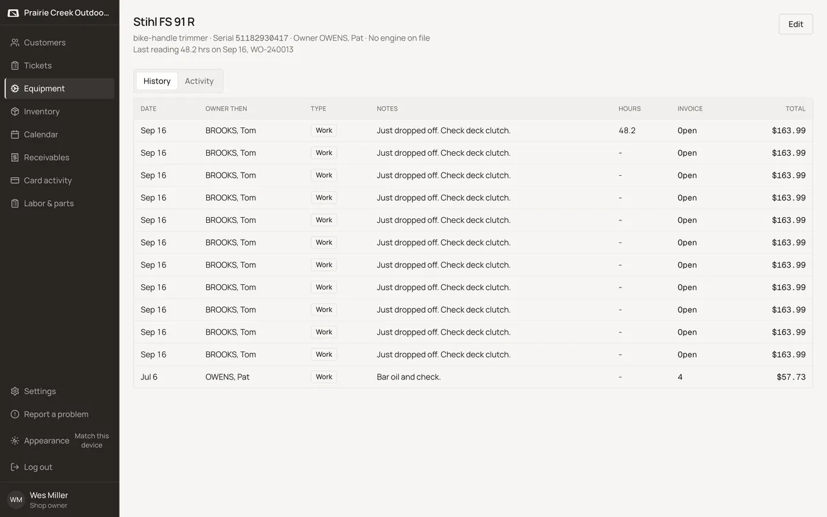Click the 'Bar oil and check.' note
The height and width of the screenshot is (517, 827).
point(408,377)
